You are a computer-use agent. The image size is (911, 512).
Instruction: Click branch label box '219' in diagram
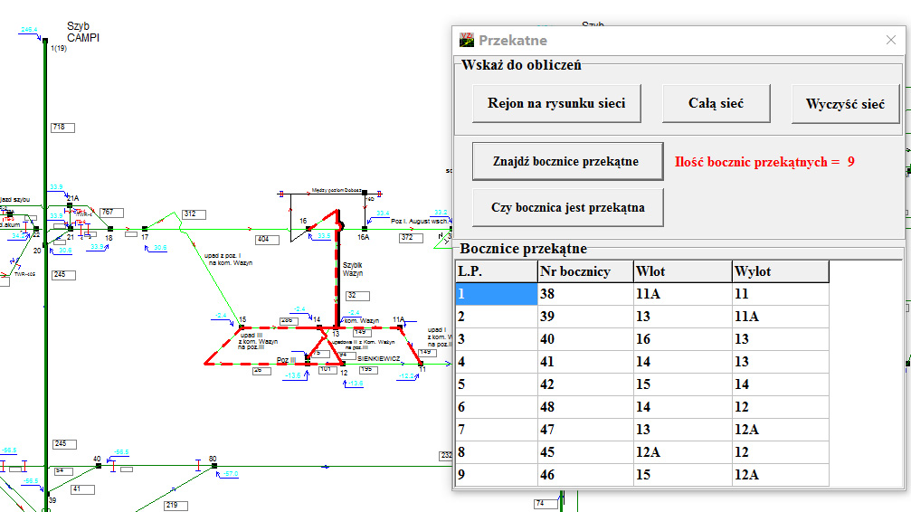(176, 505)
